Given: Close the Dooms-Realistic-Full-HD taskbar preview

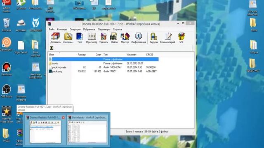Looking at the screenshot, I should tap(63, 118).
